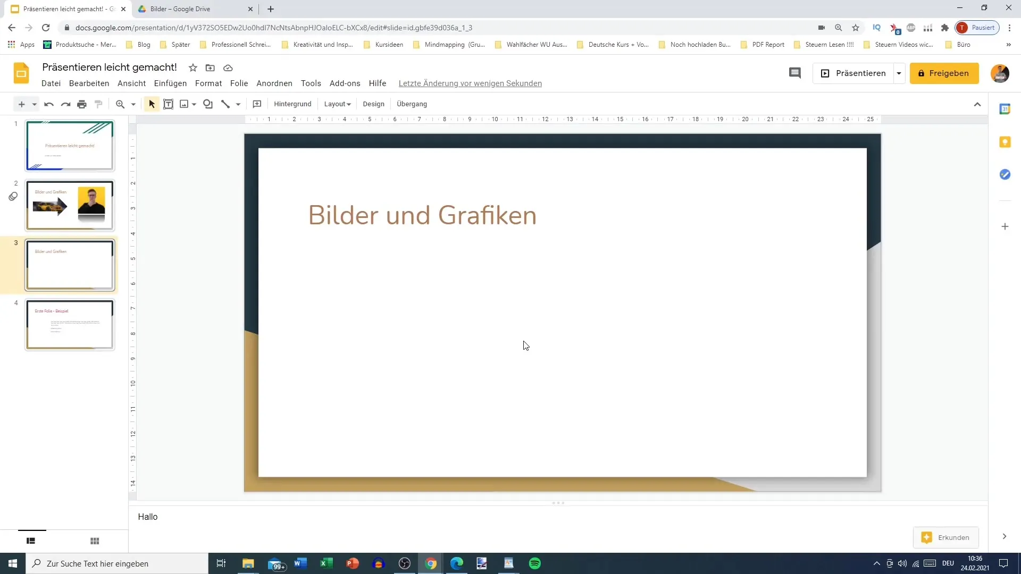The image size is (1021, 574).
Task: Click the redo arrow icon
Action: click(x=65, y=104)
